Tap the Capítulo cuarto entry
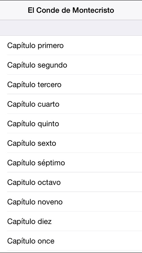The width and height of the screenshot is (142, 253). click(71, 104)
